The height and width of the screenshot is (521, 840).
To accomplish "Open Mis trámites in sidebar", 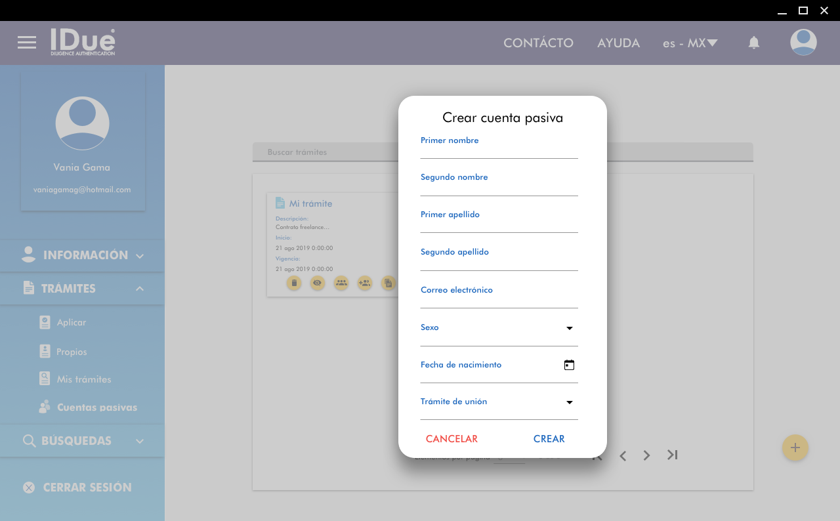I will tap(83, 379).
